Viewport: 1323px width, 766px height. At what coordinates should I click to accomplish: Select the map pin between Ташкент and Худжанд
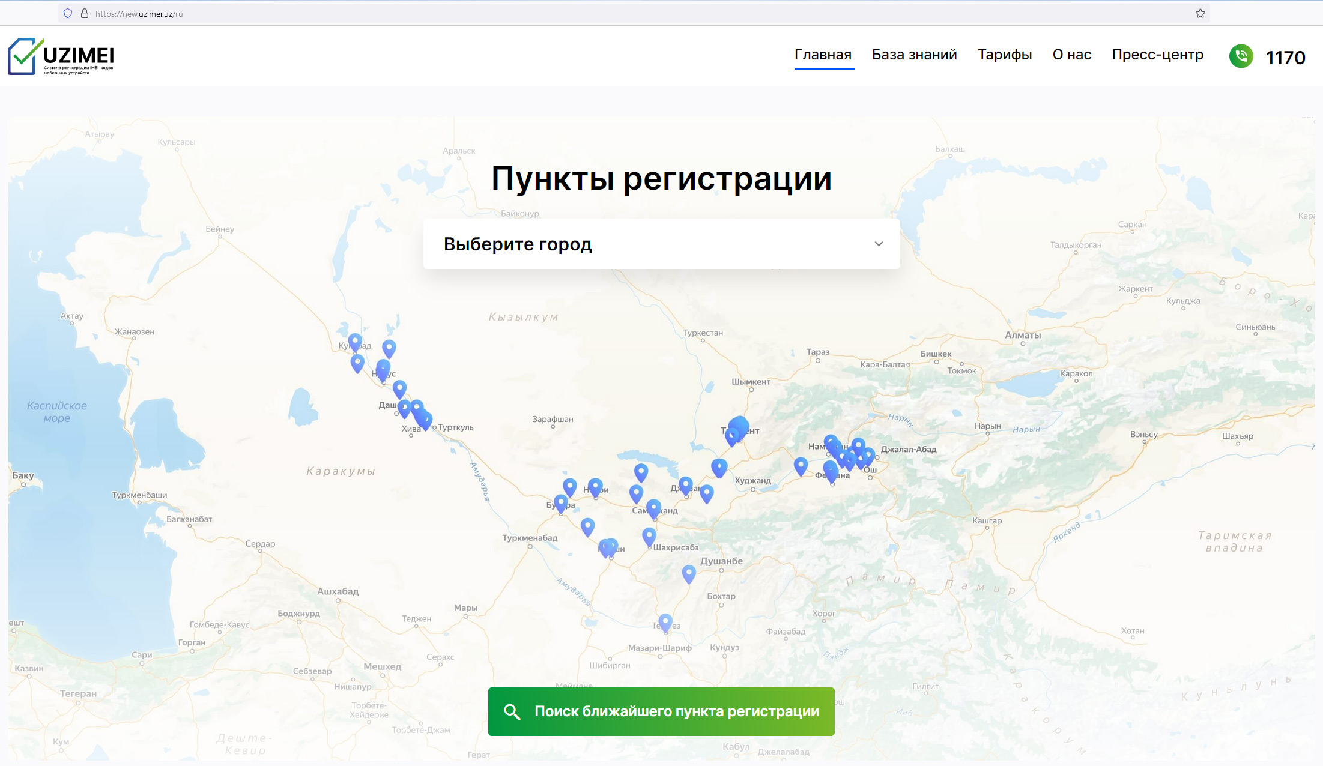pos(719,468)
